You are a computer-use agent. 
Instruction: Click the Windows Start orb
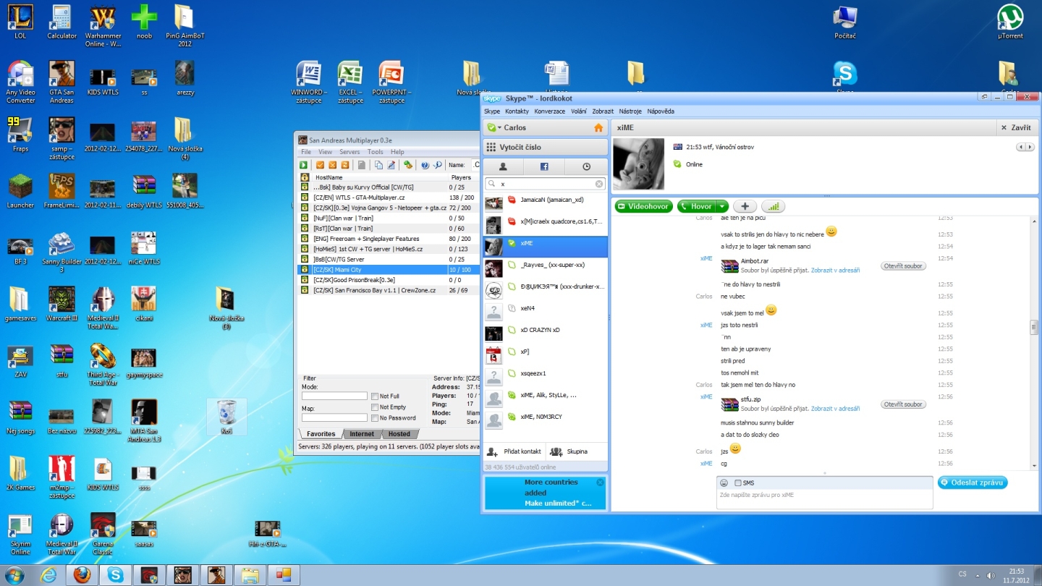tap(14, 575)
